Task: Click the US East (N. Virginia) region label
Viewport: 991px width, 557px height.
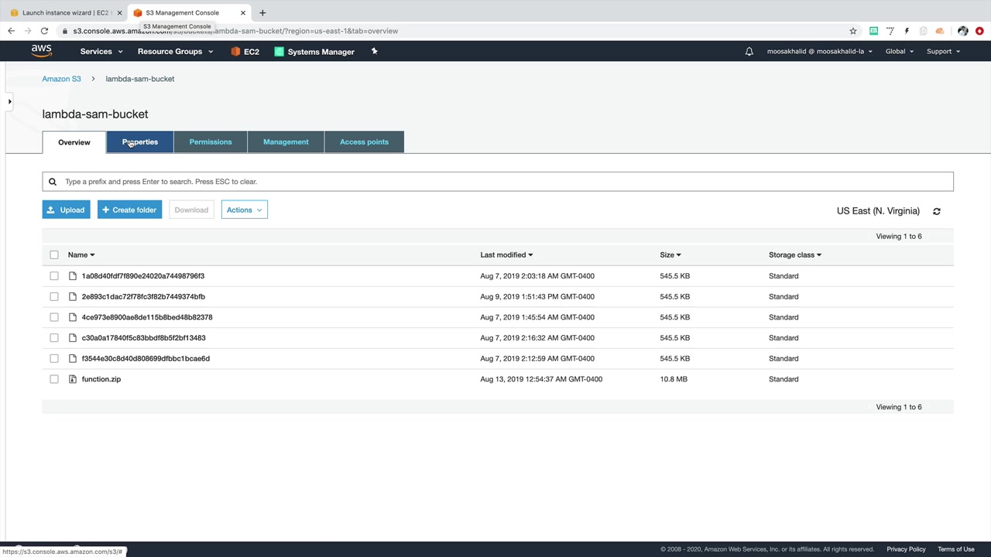Action: 878,211
